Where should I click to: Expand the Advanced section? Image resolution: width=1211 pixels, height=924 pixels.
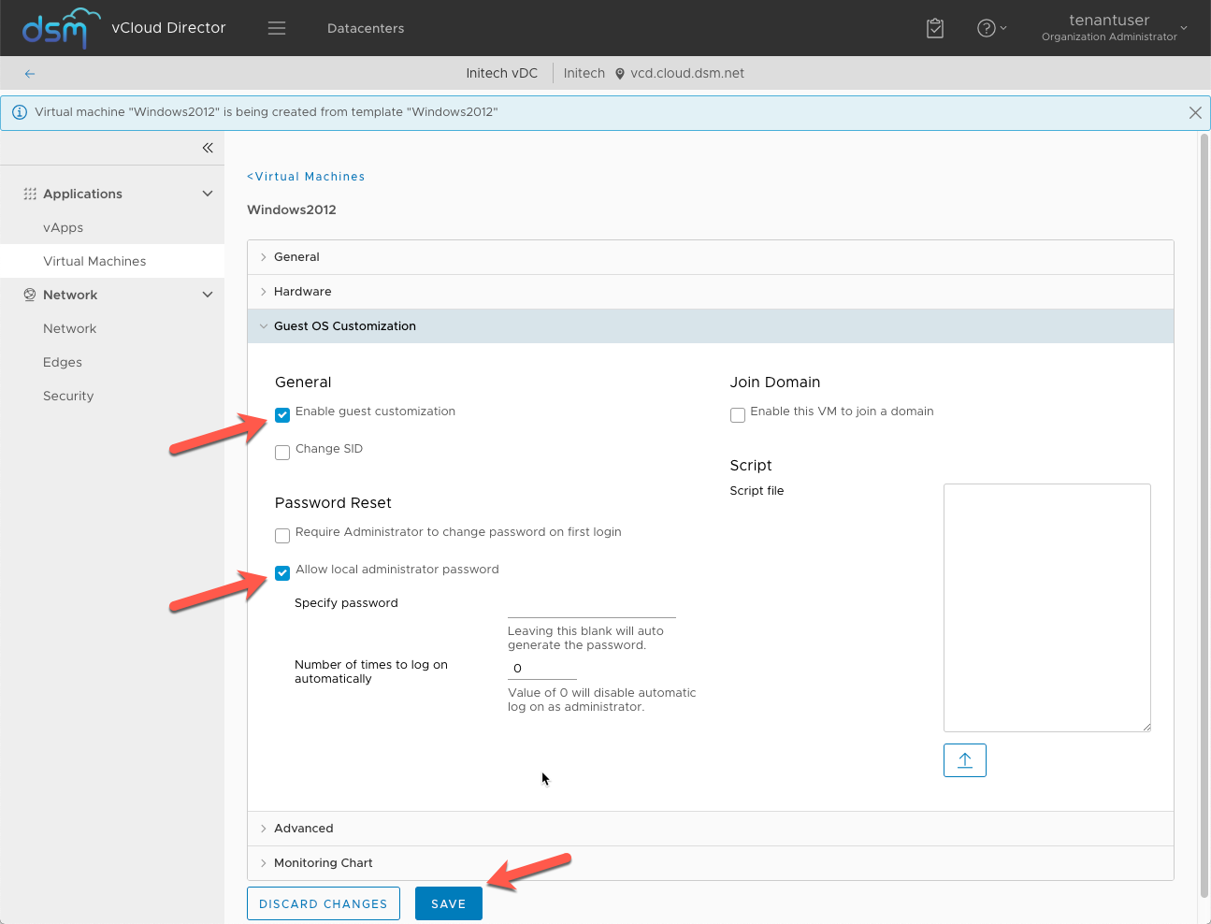[711, 829]
